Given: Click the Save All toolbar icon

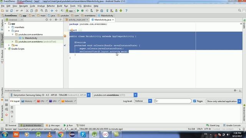Looking at the screenshot, I should 7,11.
